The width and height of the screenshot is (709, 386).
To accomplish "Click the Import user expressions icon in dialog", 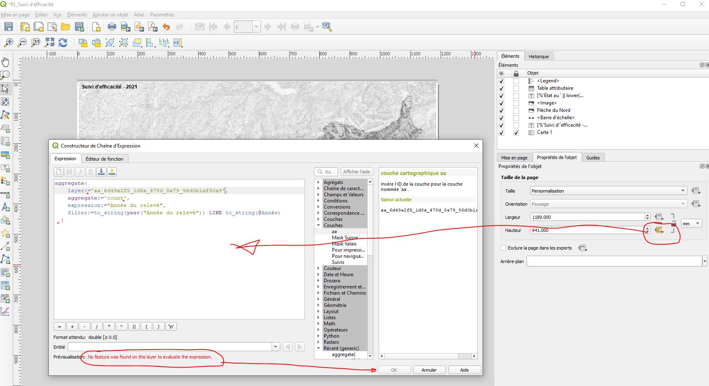I will [101, 172].
